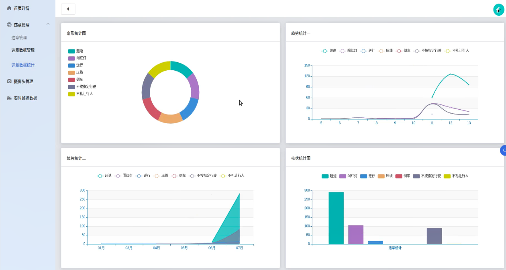
Task: Click the user avatar in top right
Action: pos(498,10)
